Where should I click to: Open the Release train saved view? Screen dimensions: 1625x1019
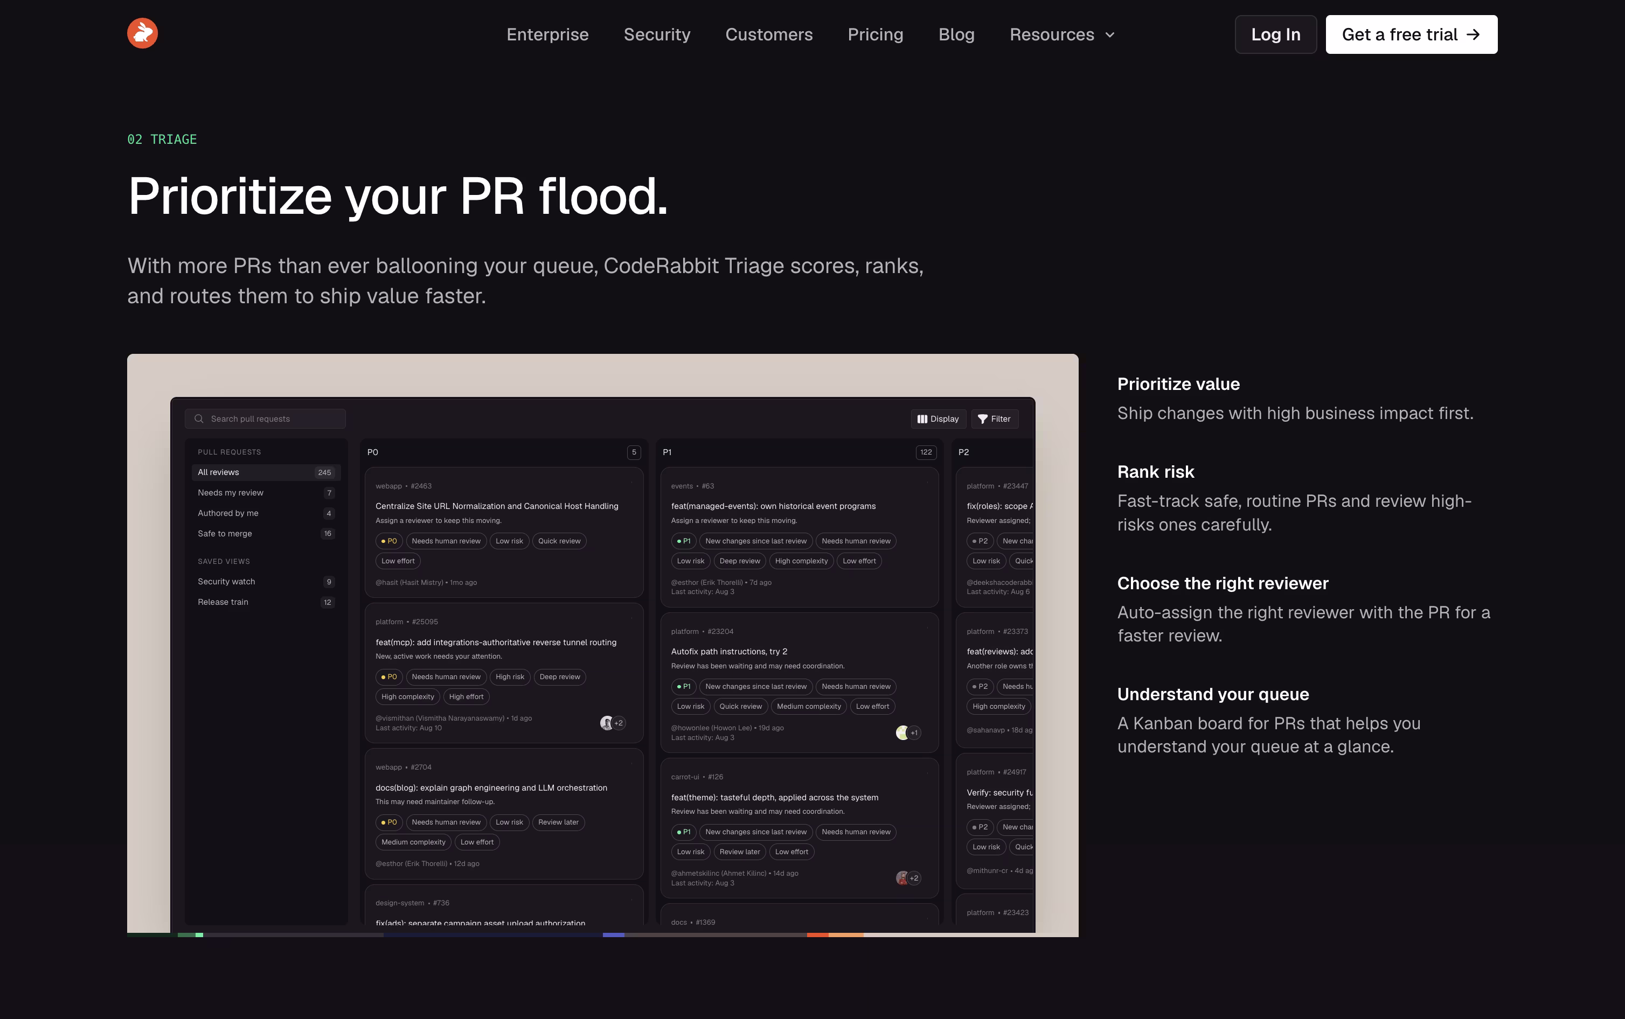point(266,602)
